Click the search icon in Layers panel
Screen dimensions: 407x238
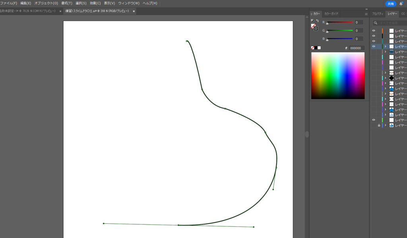tap(375, 23)
